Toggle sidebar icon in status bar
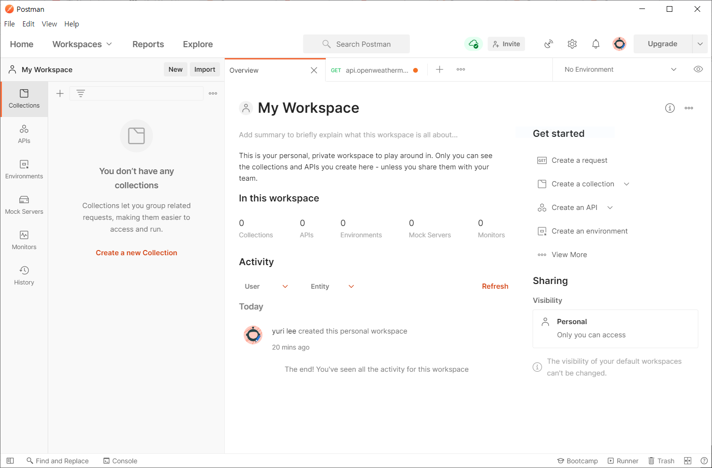This screenshot has width=712, height=468. 10,461
